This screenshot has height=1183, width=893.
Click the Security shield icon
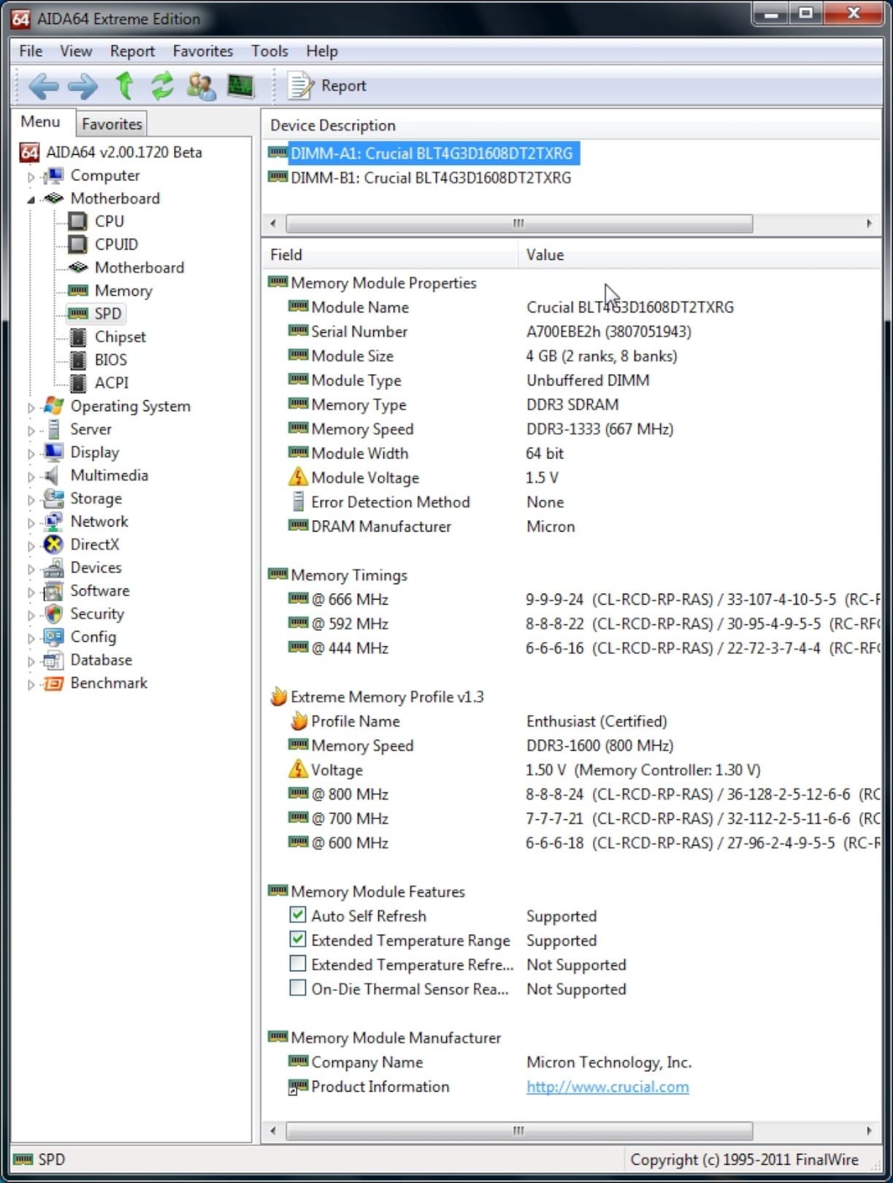[x=53, y=613]
